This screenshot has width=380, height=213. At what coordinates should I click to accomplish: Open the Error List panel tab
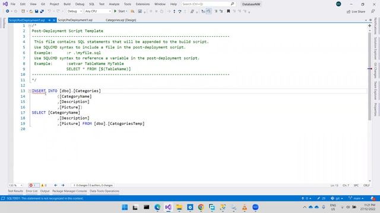31,191
